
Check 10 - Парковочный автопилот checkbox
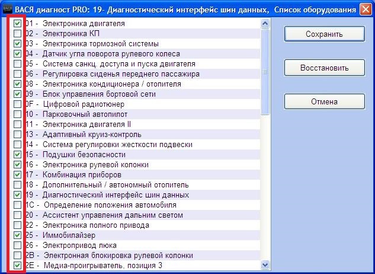(x=17, y=114)
